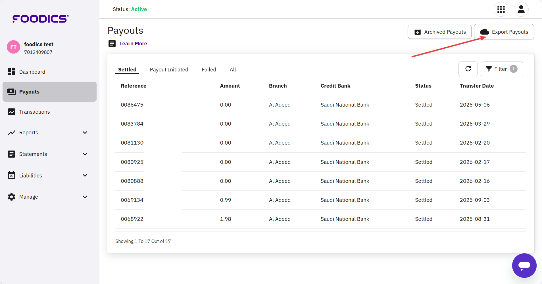Expand the Manage menu chevron

click(x=85, y=197)
